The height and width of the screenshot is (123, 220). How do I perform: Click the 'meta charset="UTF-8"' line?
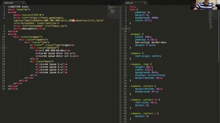[29, 15]
